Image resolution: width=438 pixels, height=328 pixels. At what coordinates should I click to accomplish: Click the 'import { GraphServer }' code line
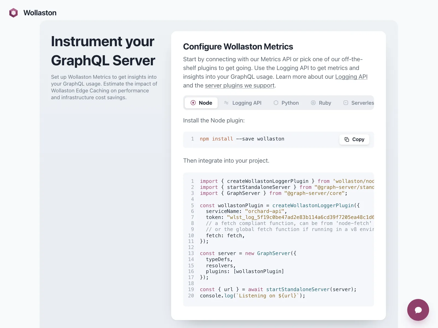[273, 193]
